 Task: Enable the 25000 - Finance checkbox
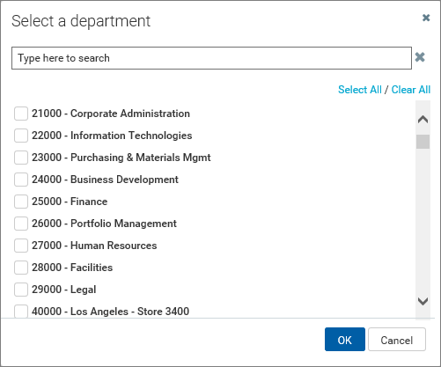[21, 202]
